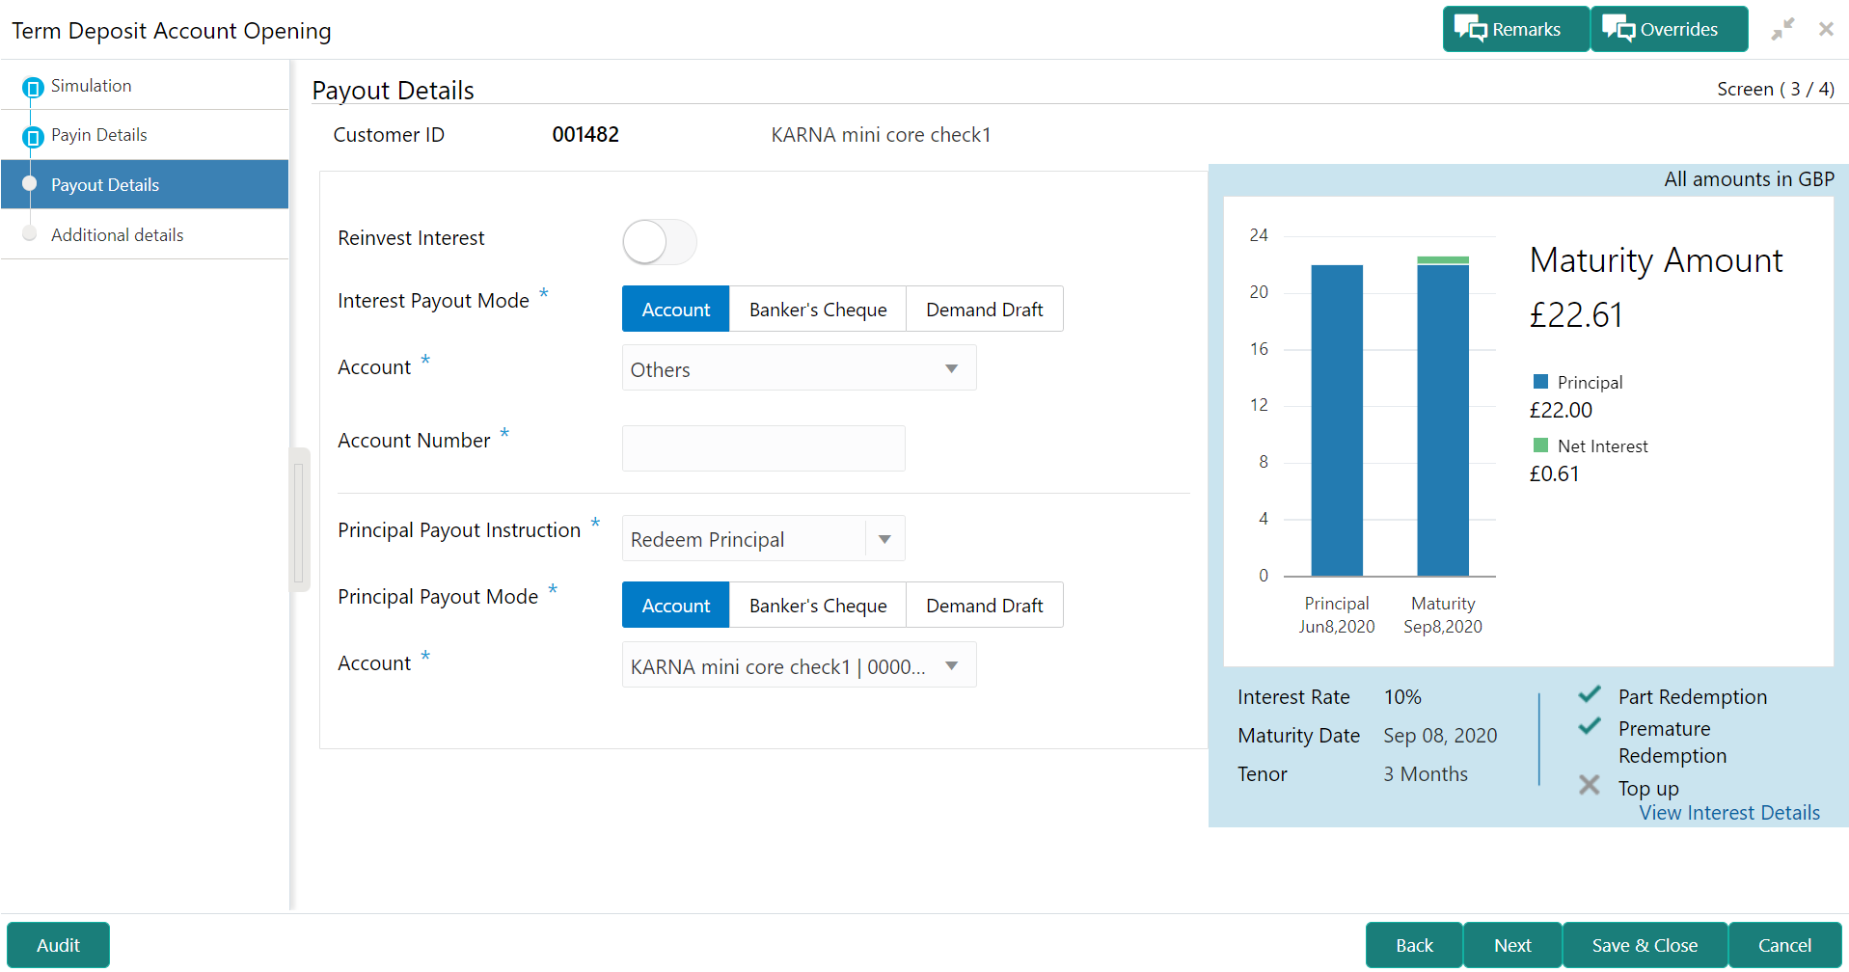This screenshot has height=972, width=1849.
Task: Click the sidebar collapse handle
Action: tap(299, 520)
